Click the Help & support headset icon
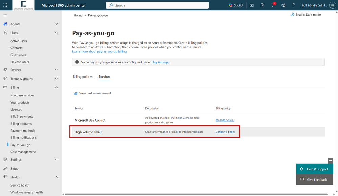This screenshot has width=338, height=196. pyautogui.click(x=302, y=169)
